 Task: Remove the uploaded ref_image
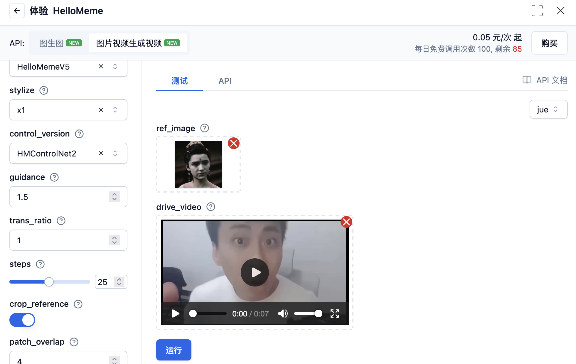(x=233, y=143)
